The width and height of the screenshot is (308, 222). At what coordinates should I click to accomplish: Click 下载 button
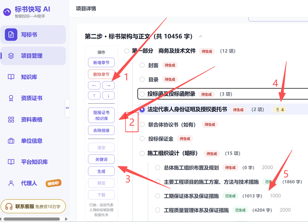(x=101, y=195)
